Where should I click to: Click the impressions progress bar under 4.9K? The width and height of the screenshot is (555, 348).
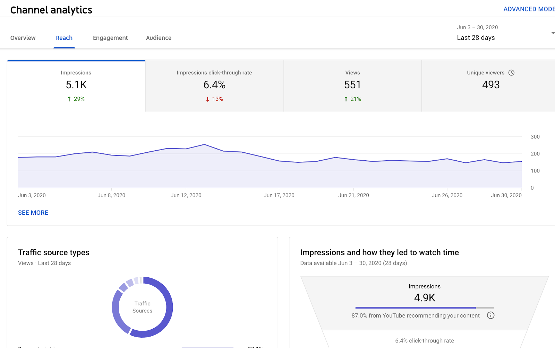(x=425, y=307)
